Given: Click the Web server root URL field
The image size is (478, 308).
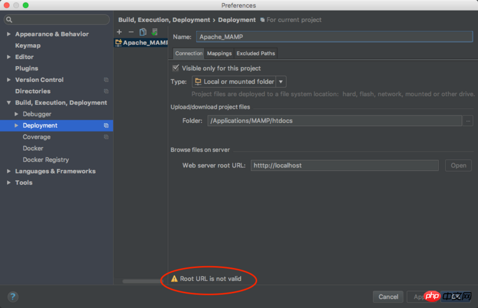Looking at the screenshot, I should [x=345, y=166].
